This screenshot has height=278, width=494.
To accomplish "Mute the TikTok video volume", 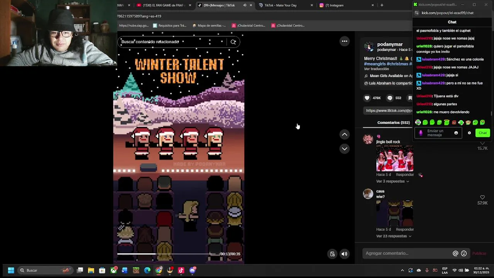I will pos(344,254).
